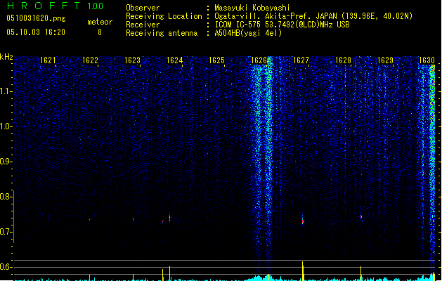Click the meteor count value 8
This screenshot has width=442, height=281.
pos(100,32)
